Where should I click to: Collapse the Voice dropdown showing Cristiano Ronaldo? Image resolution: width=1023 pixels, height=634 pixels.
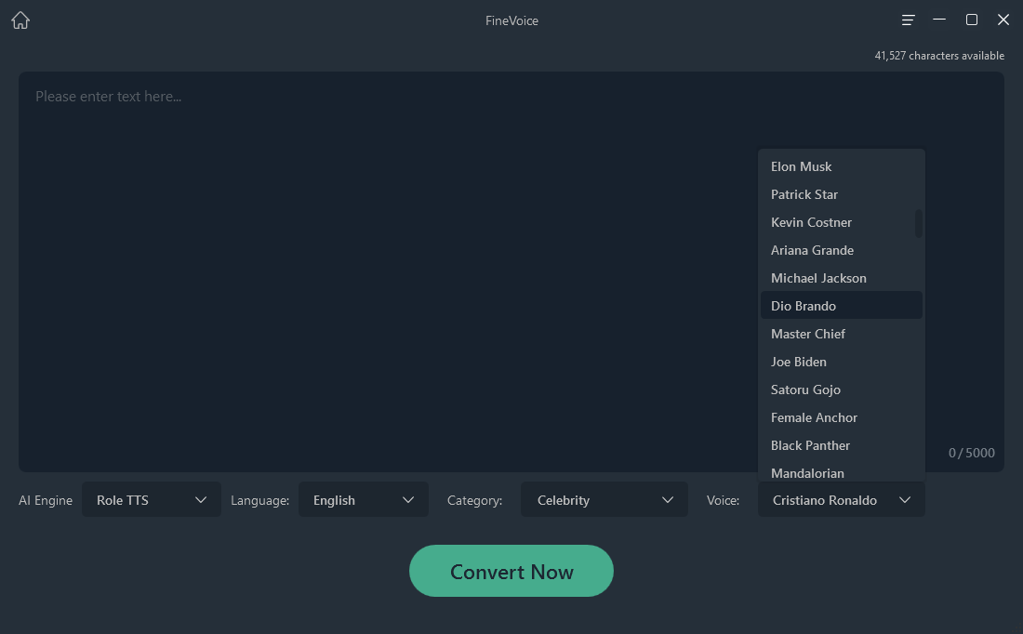[841, 499]
